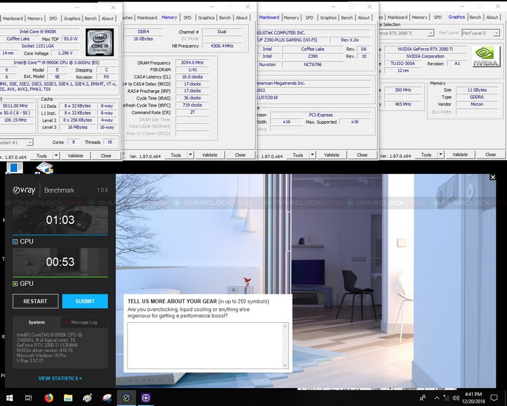Click the purple app icon in the taskbar

[x=145, y=398]
